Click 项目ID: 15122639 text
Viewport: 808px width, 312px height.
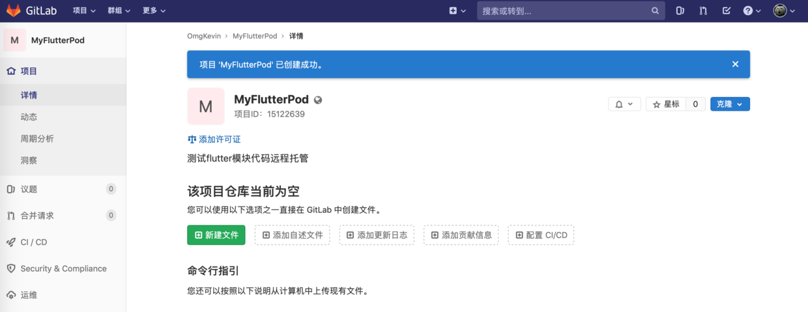[269, 114]
